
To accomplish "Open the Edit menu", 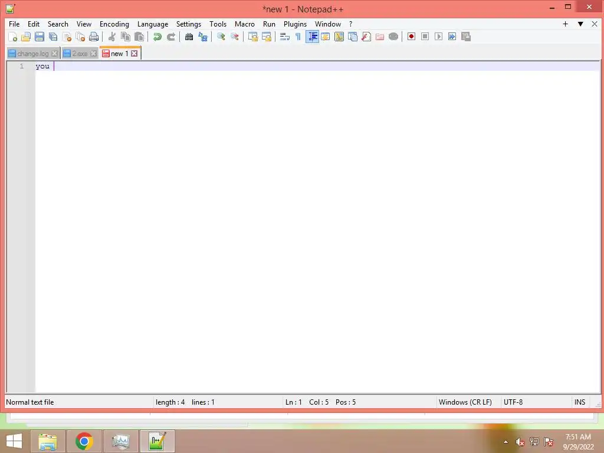I will (34, 24).
